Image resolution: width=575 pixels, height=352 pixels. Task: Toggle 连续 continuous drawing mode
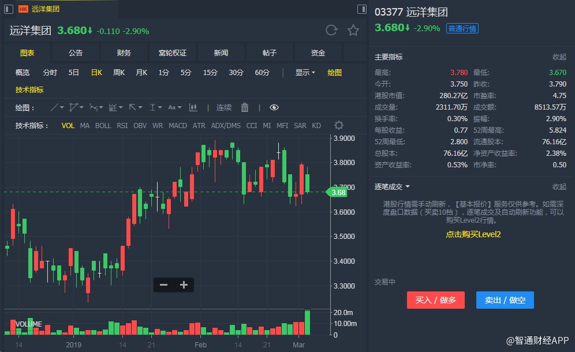(224, 107)
